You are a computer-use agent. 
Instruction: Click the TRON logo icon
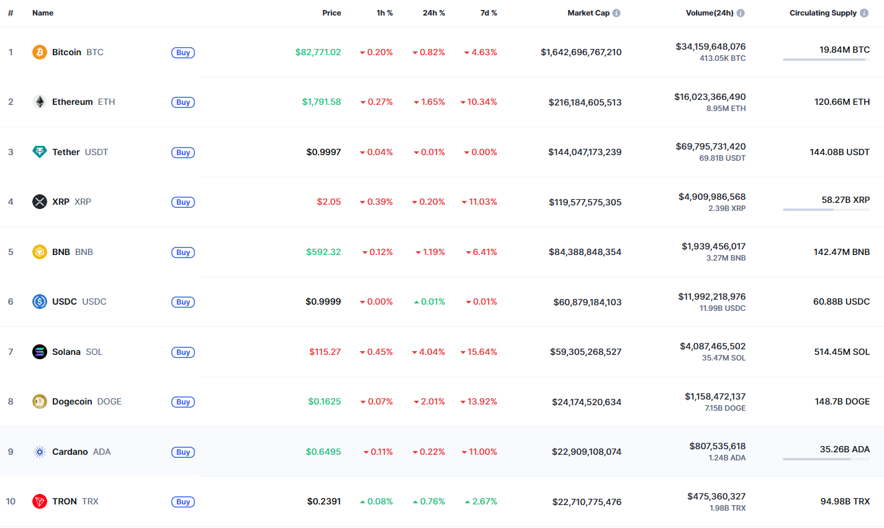pos(40,501)
